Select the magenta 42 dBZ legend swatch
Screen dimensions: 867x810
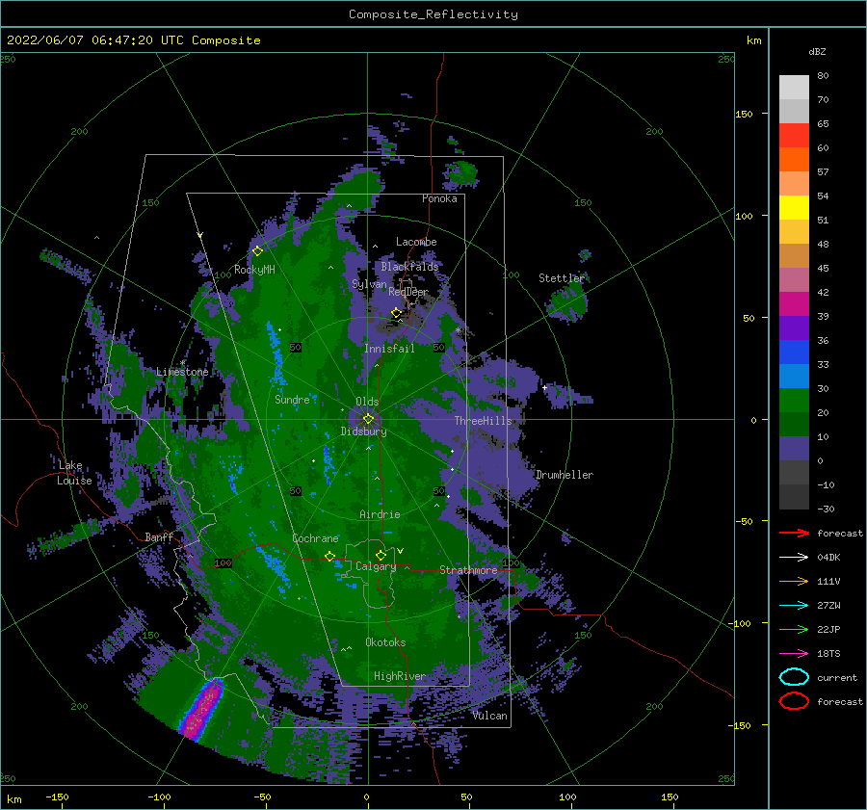tap(794, 303)
